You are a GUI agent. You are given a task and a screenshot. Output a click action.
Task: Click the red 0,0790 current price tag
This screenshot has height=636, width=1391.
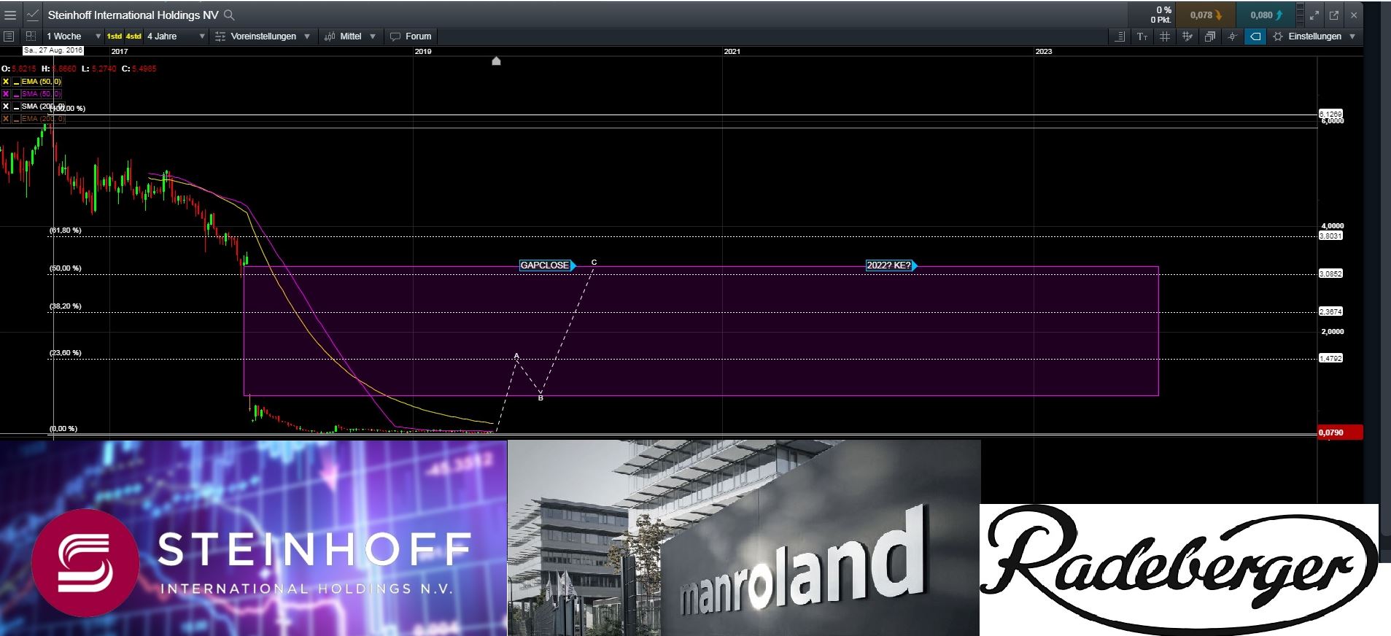pyautogui.click(x=1340, y=433)
